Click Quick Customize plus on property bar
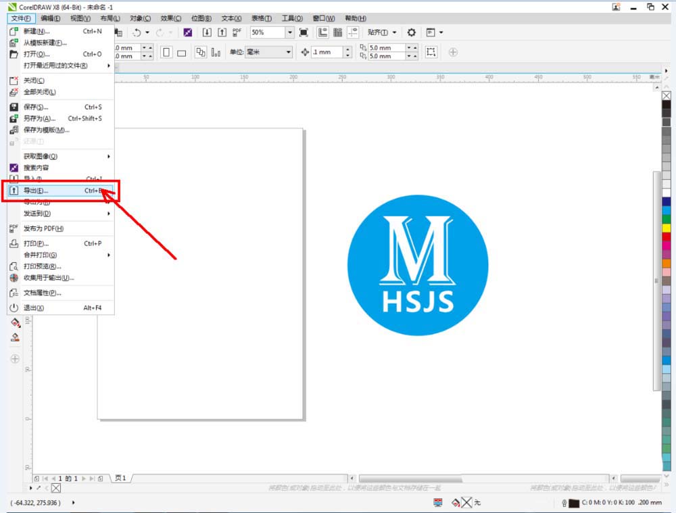Screen dimensions: 676x513 (453, 53)
